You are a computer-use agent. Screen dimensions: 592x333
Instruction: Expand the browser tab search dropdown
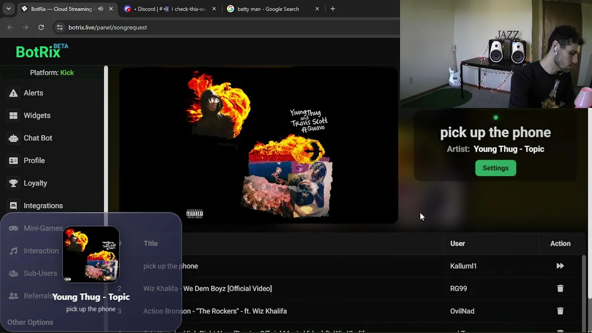click(x=8, y=9)
